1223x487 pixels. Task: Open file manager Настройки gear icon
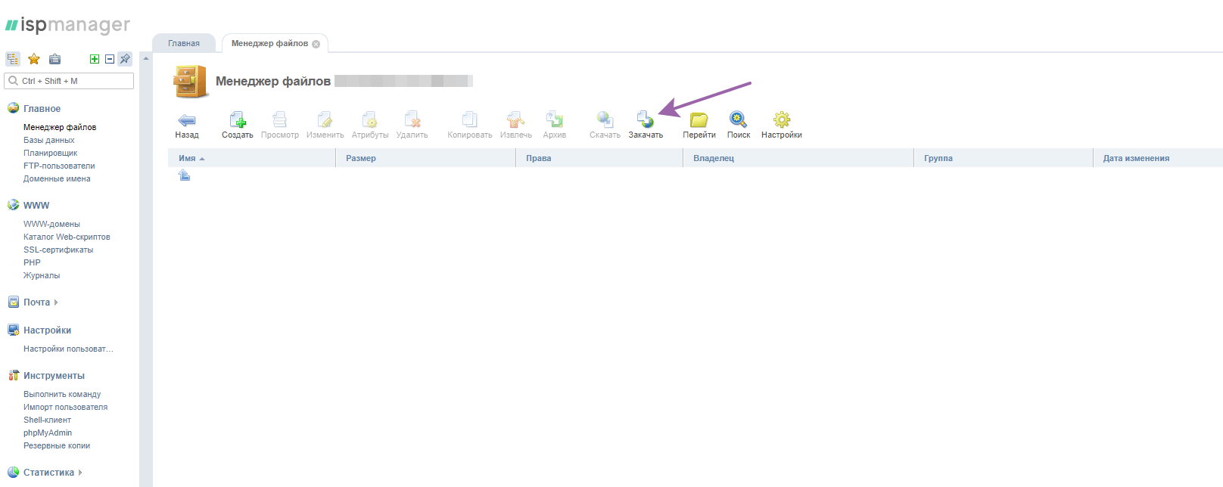point(781,120)
